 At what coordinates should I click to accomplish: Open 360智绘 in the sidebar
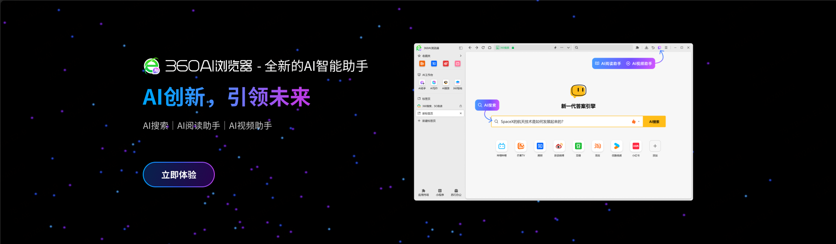pyautogui.click(x=457, y=83)
